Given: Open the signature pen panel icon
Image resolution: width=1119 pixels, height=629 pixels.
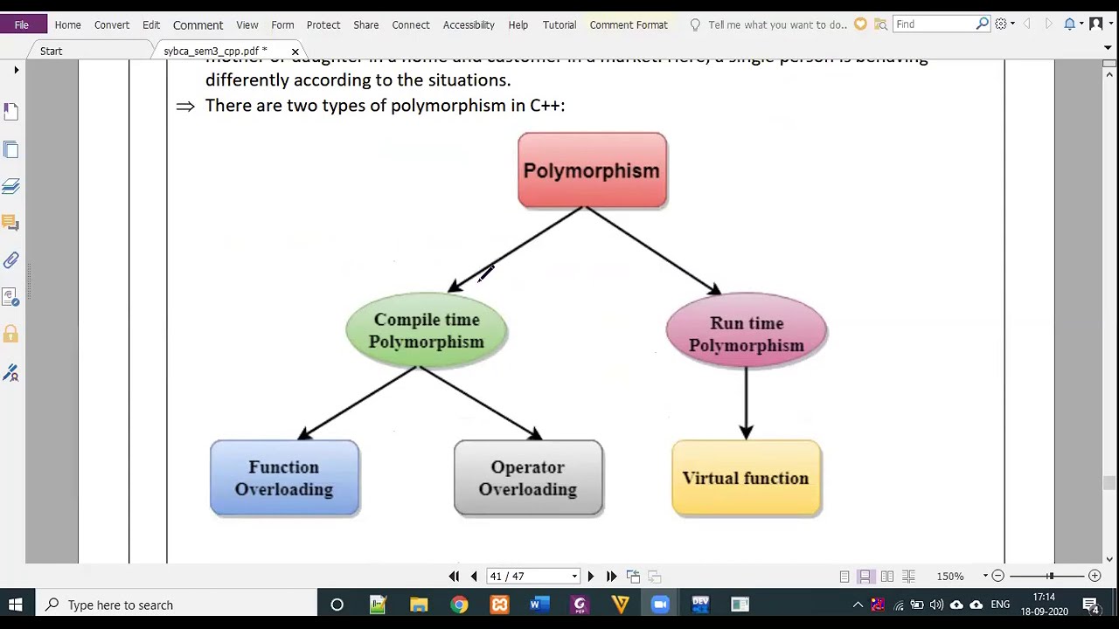Looking at the screenshot, I should 10,373.
